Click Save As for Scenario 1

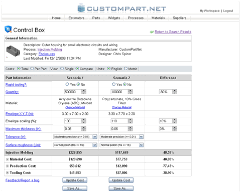[x=75, y=188]
